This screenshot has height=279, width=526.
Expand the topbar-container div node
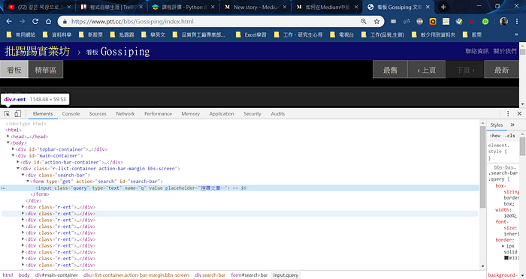tap(13, 149)
